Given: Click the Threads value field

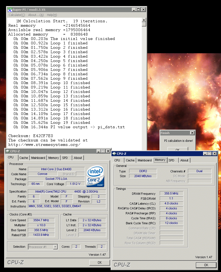Looking at the screenshot, I should (102, 247).
